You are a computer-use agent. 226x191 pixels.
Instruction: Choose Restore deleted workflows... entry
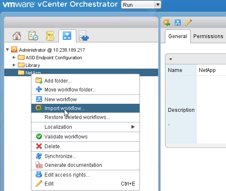pyautogui.click(x=86, y=117)
